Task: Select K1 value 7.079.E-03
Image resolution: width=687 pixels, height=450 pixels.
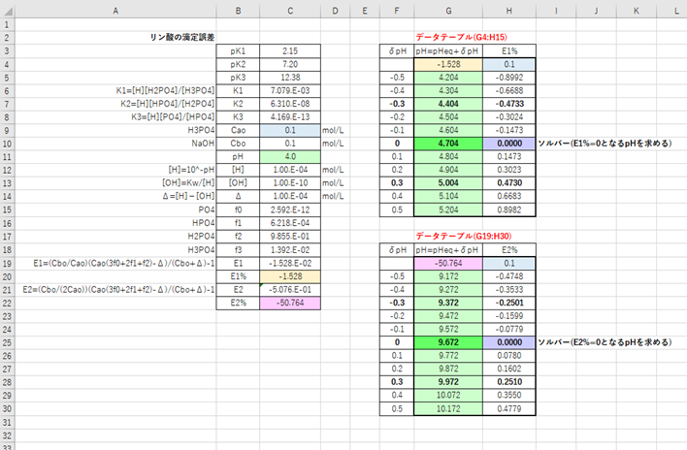Action: (290, 90)
